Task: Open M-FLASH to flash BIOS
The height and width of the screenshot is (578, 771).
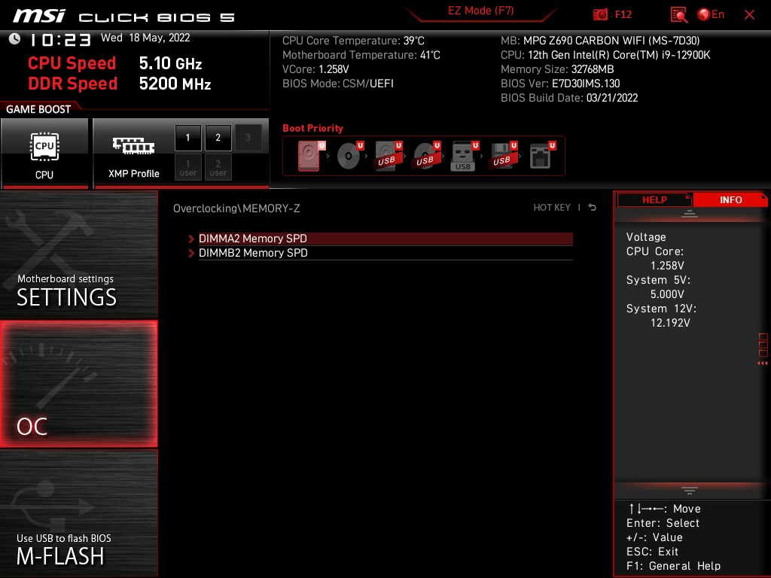Action: pyautogui.click(x=78, y=513)
